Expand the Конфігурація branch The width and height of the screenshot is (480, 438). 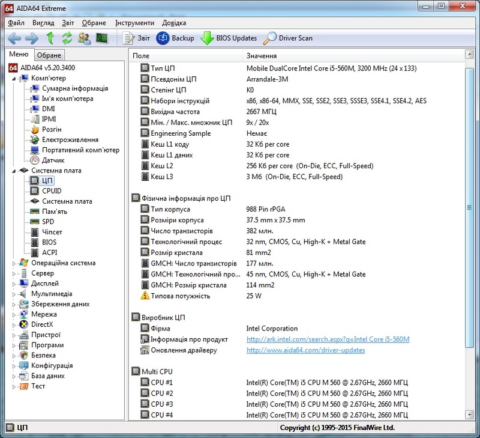(14, 366)
